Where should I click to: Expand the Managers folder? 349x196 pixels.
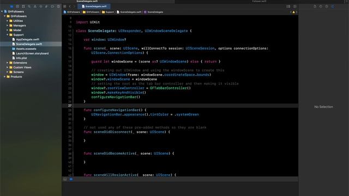(x=7, y=26)
